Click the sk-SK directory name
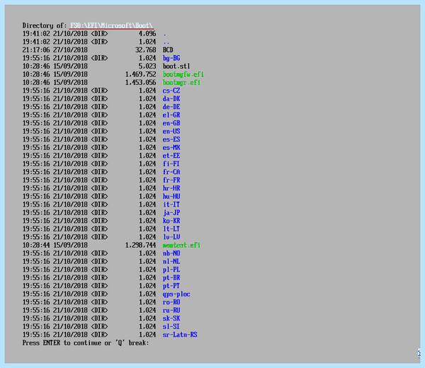425x368 pixels. pyautogui.click(x=171, y=318)
